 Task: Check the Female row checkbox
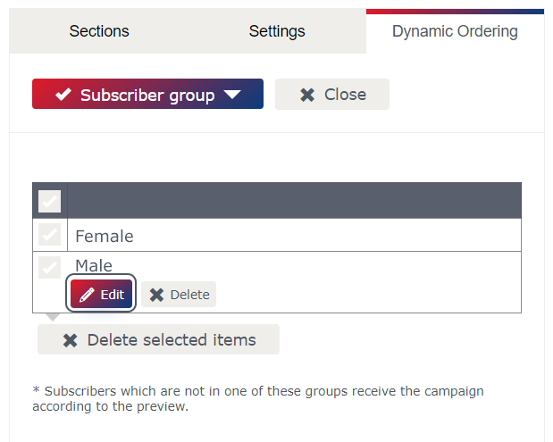tap(49, 234)
